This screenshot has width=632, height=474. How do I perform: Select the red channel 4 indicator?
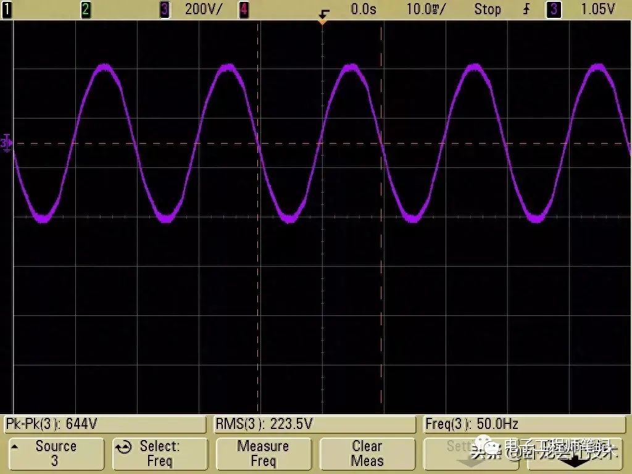point(244,9)
